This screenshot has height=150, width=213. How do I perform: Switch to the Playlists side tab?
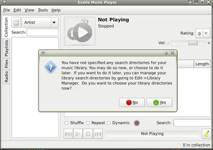(x=6, y=48)
